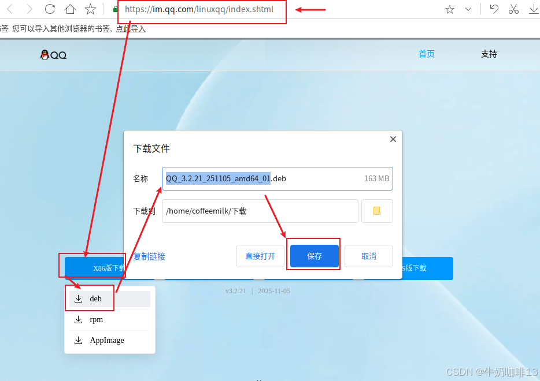Click the 直接打开 button
The width and height of the screenshot is (540, 381).
pos(260,256)
